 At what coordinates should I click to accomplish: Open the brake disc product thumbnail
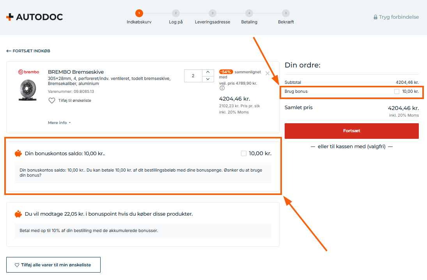pos(28,90)
